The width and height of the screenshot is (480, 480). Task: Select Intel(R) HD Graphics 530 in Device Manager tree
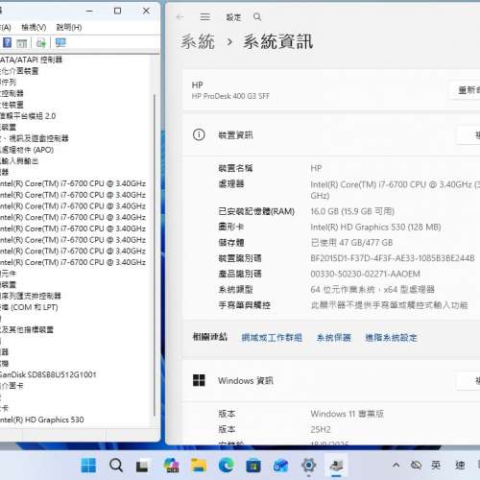tap(42, 420)
